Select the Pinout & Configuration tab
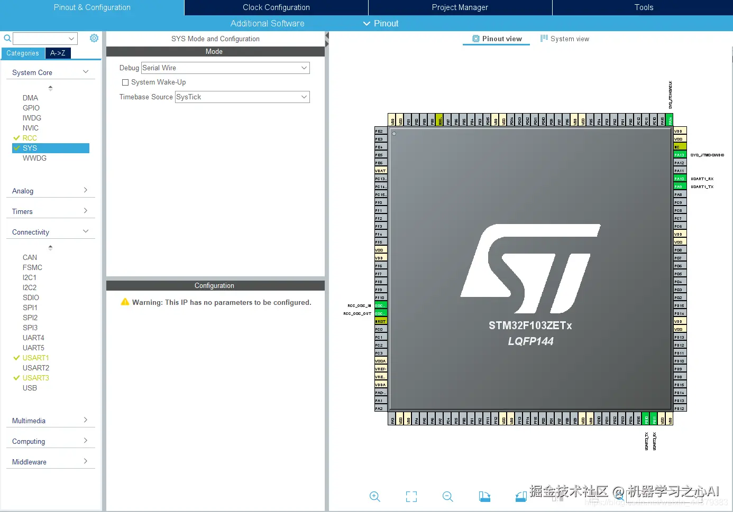Viewport: 733px width, 512px height. tap(92, 7)
